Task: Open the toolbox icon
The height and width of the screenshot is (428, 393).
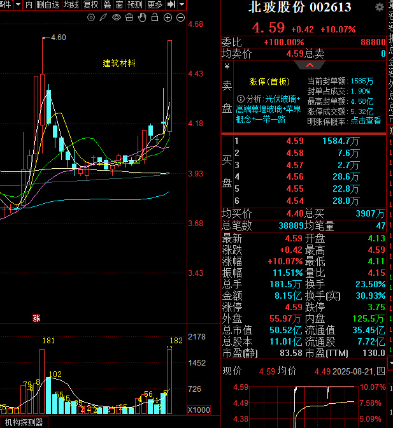Action: tap(129, 18)
